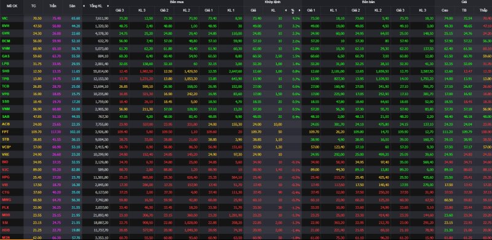This screenshot has height=240, width=492.
Task: Click sort indicator triangle under % header
Action: point(293,13)
